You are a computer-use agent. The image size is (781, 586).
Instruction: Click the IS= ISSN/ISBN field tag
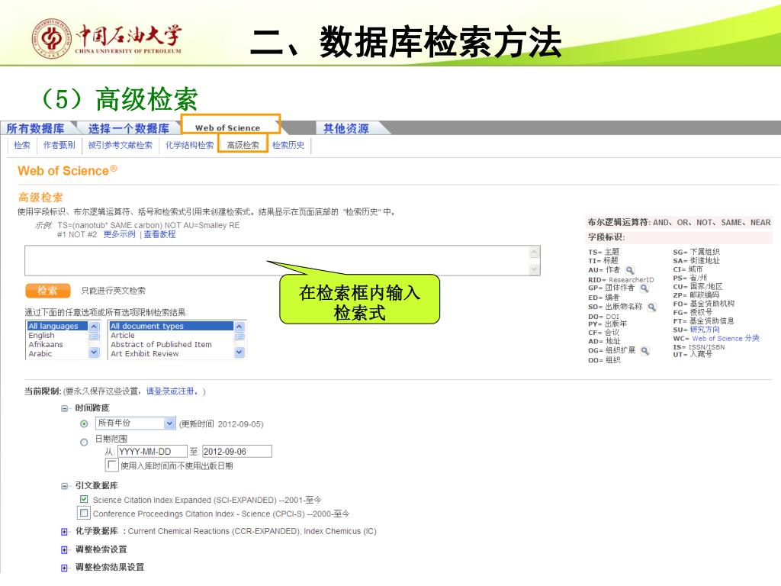point(699,347)
